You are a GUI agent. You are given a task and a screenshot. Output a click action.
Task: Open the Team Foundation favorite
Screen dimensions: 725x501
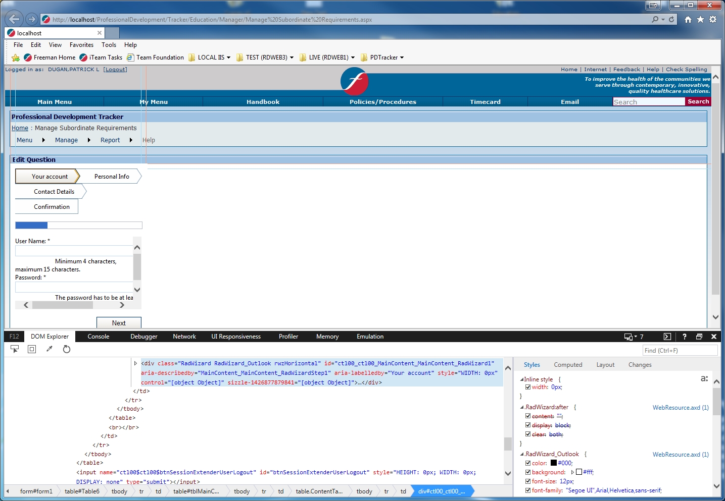[155, 58]
